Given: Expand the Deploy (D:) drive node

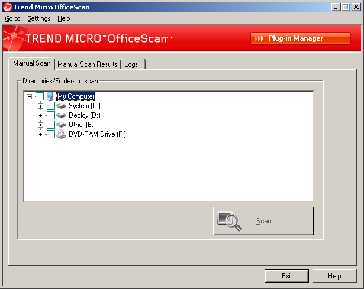Looking at the screenshot, I should coord(40,115).
